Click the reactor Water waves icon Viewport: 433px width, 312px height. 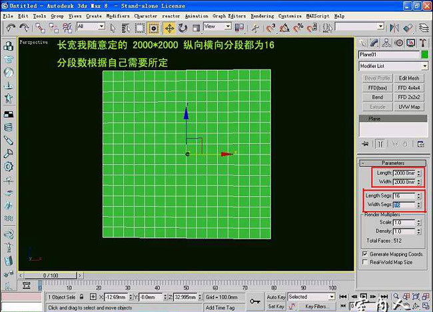pyautogui.click(x=8, y=219)
